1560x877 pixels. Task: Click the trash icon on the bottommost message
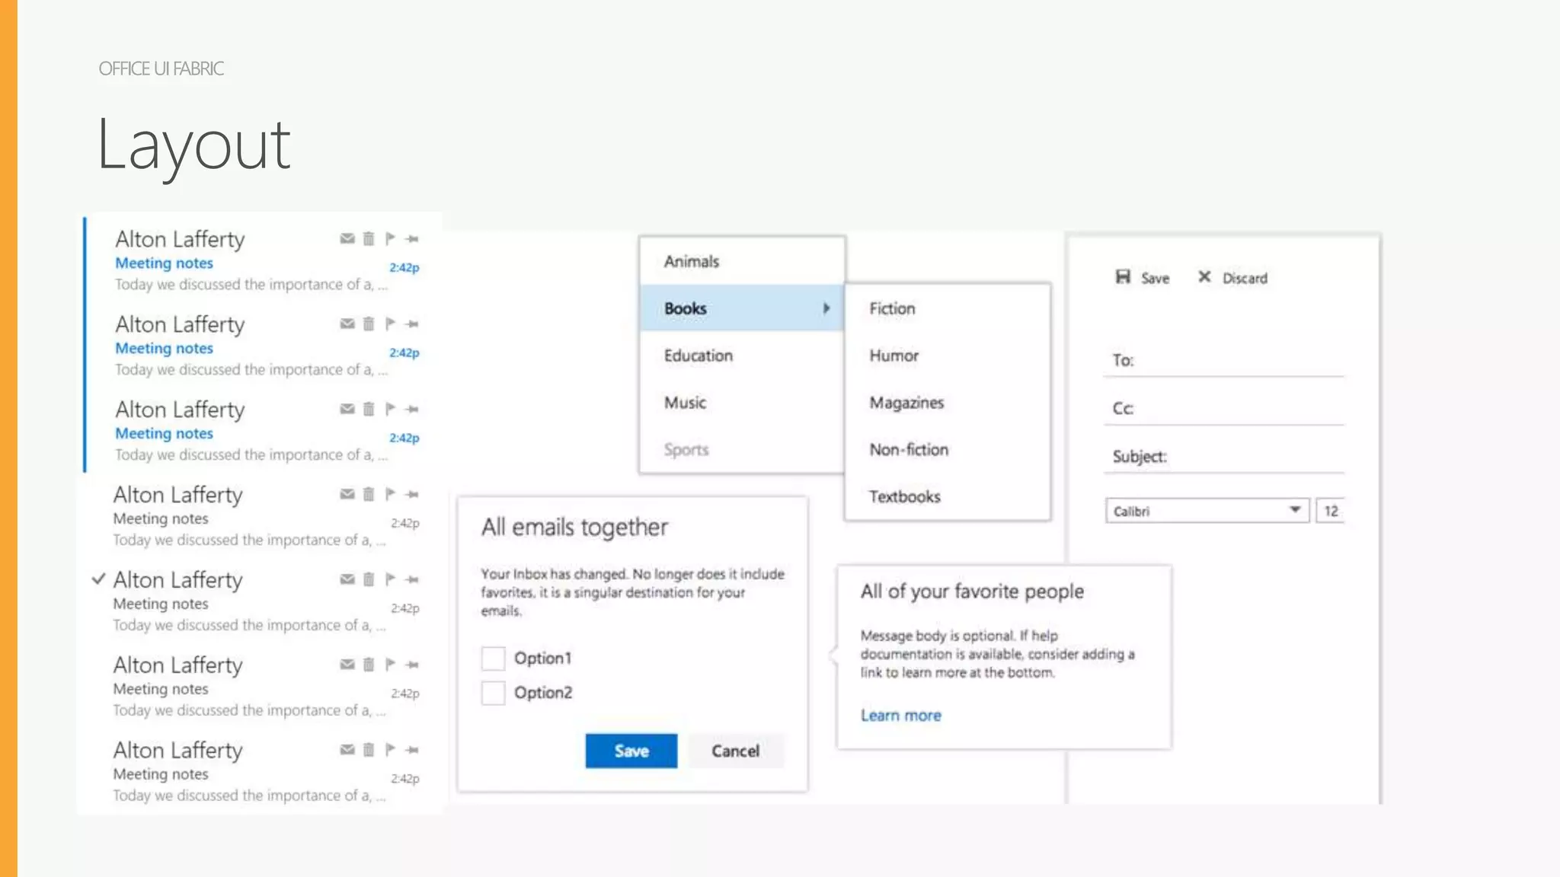click(369, 750)
